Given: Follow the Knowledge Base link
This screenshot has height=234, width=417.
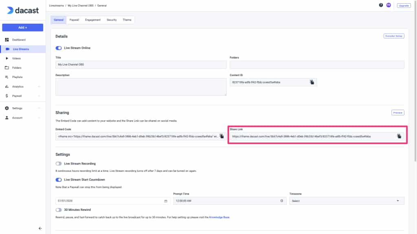Looking at the screenshot, I should (219, 217).
